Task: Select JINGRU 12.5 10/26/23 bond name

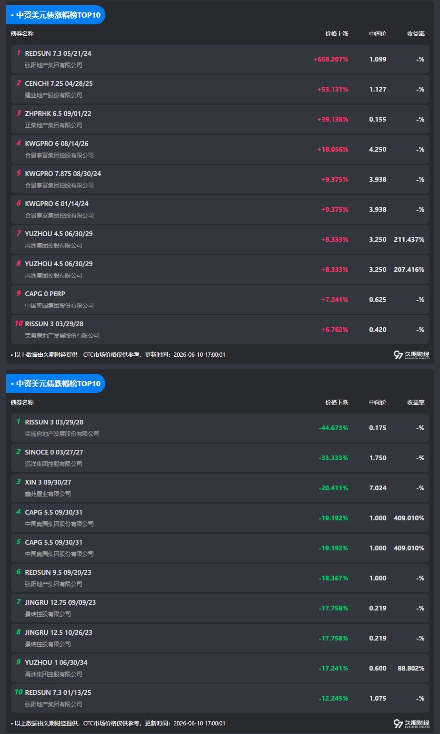Action: (x=59, y=632)
